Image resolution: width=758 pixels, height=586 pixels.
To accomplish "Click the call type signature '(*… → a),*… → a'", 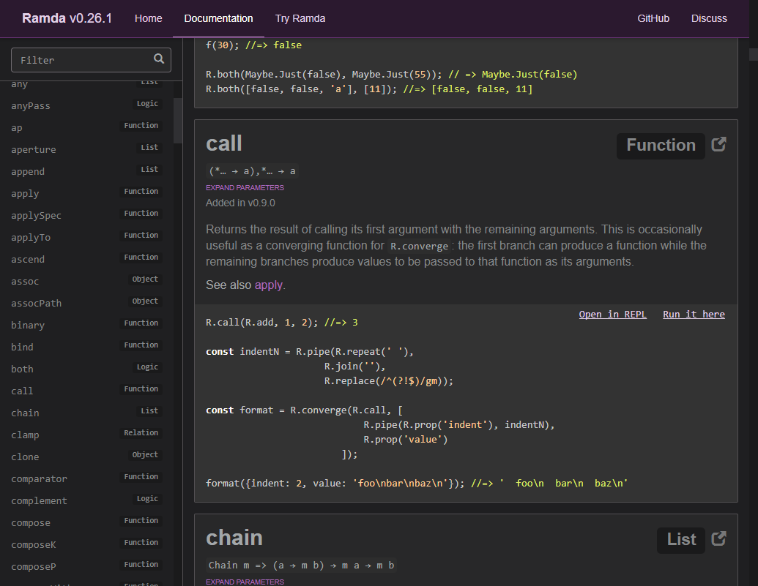I will 253,171.
